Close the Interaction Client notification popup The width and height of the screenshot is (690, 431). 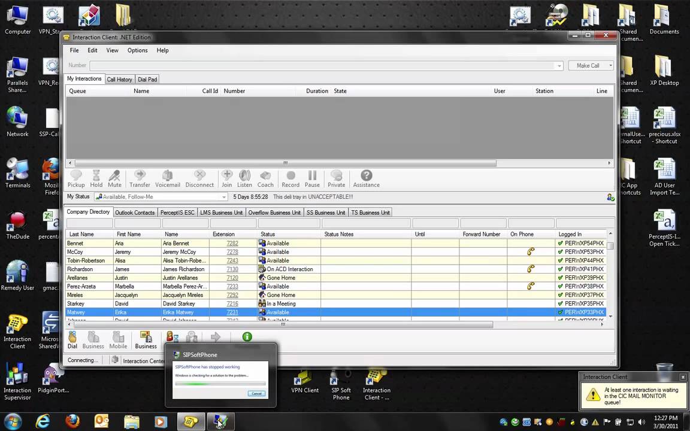pos(683,377)
